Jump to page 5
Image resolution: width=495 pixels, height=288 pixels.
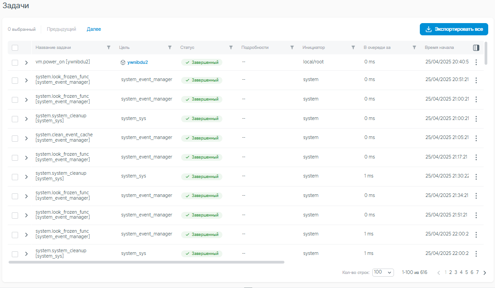tap(466, 272)
